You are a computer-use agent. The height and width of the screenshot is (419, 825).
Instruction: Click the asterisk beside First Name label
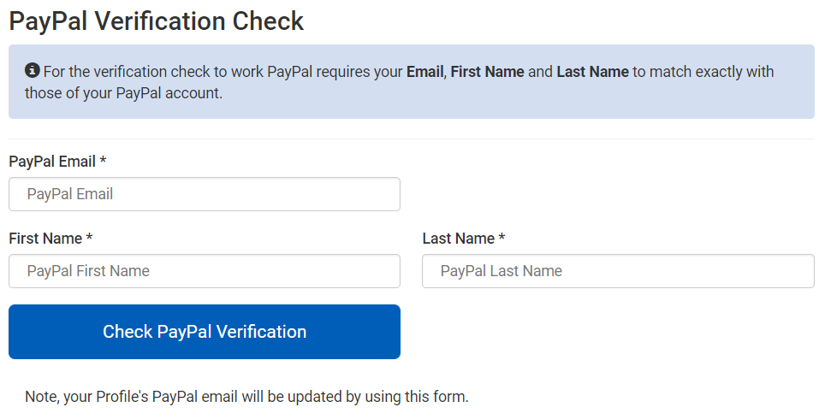[x=90, y=237]
